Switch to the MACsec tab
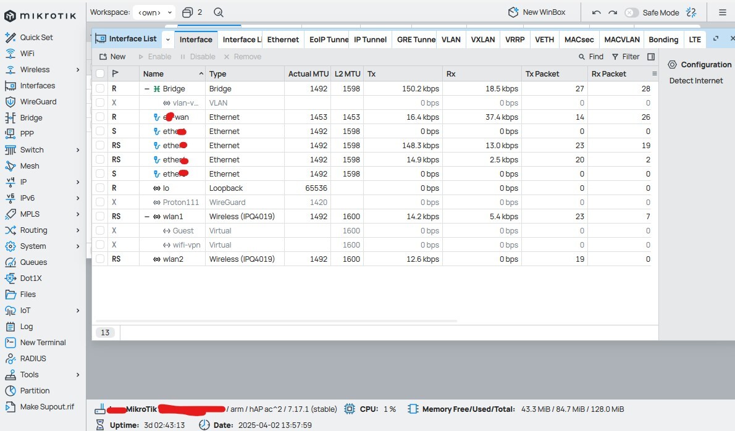The width and height of the screenshot is (735, 431). click(579, 40)
